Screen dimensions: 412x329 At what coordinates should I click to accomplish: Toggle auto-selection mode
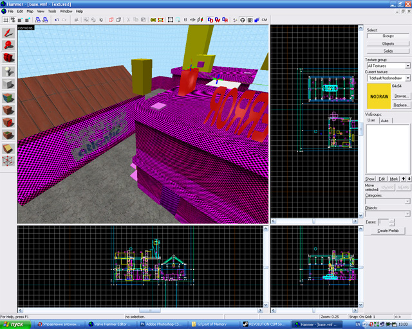point(178,20)
